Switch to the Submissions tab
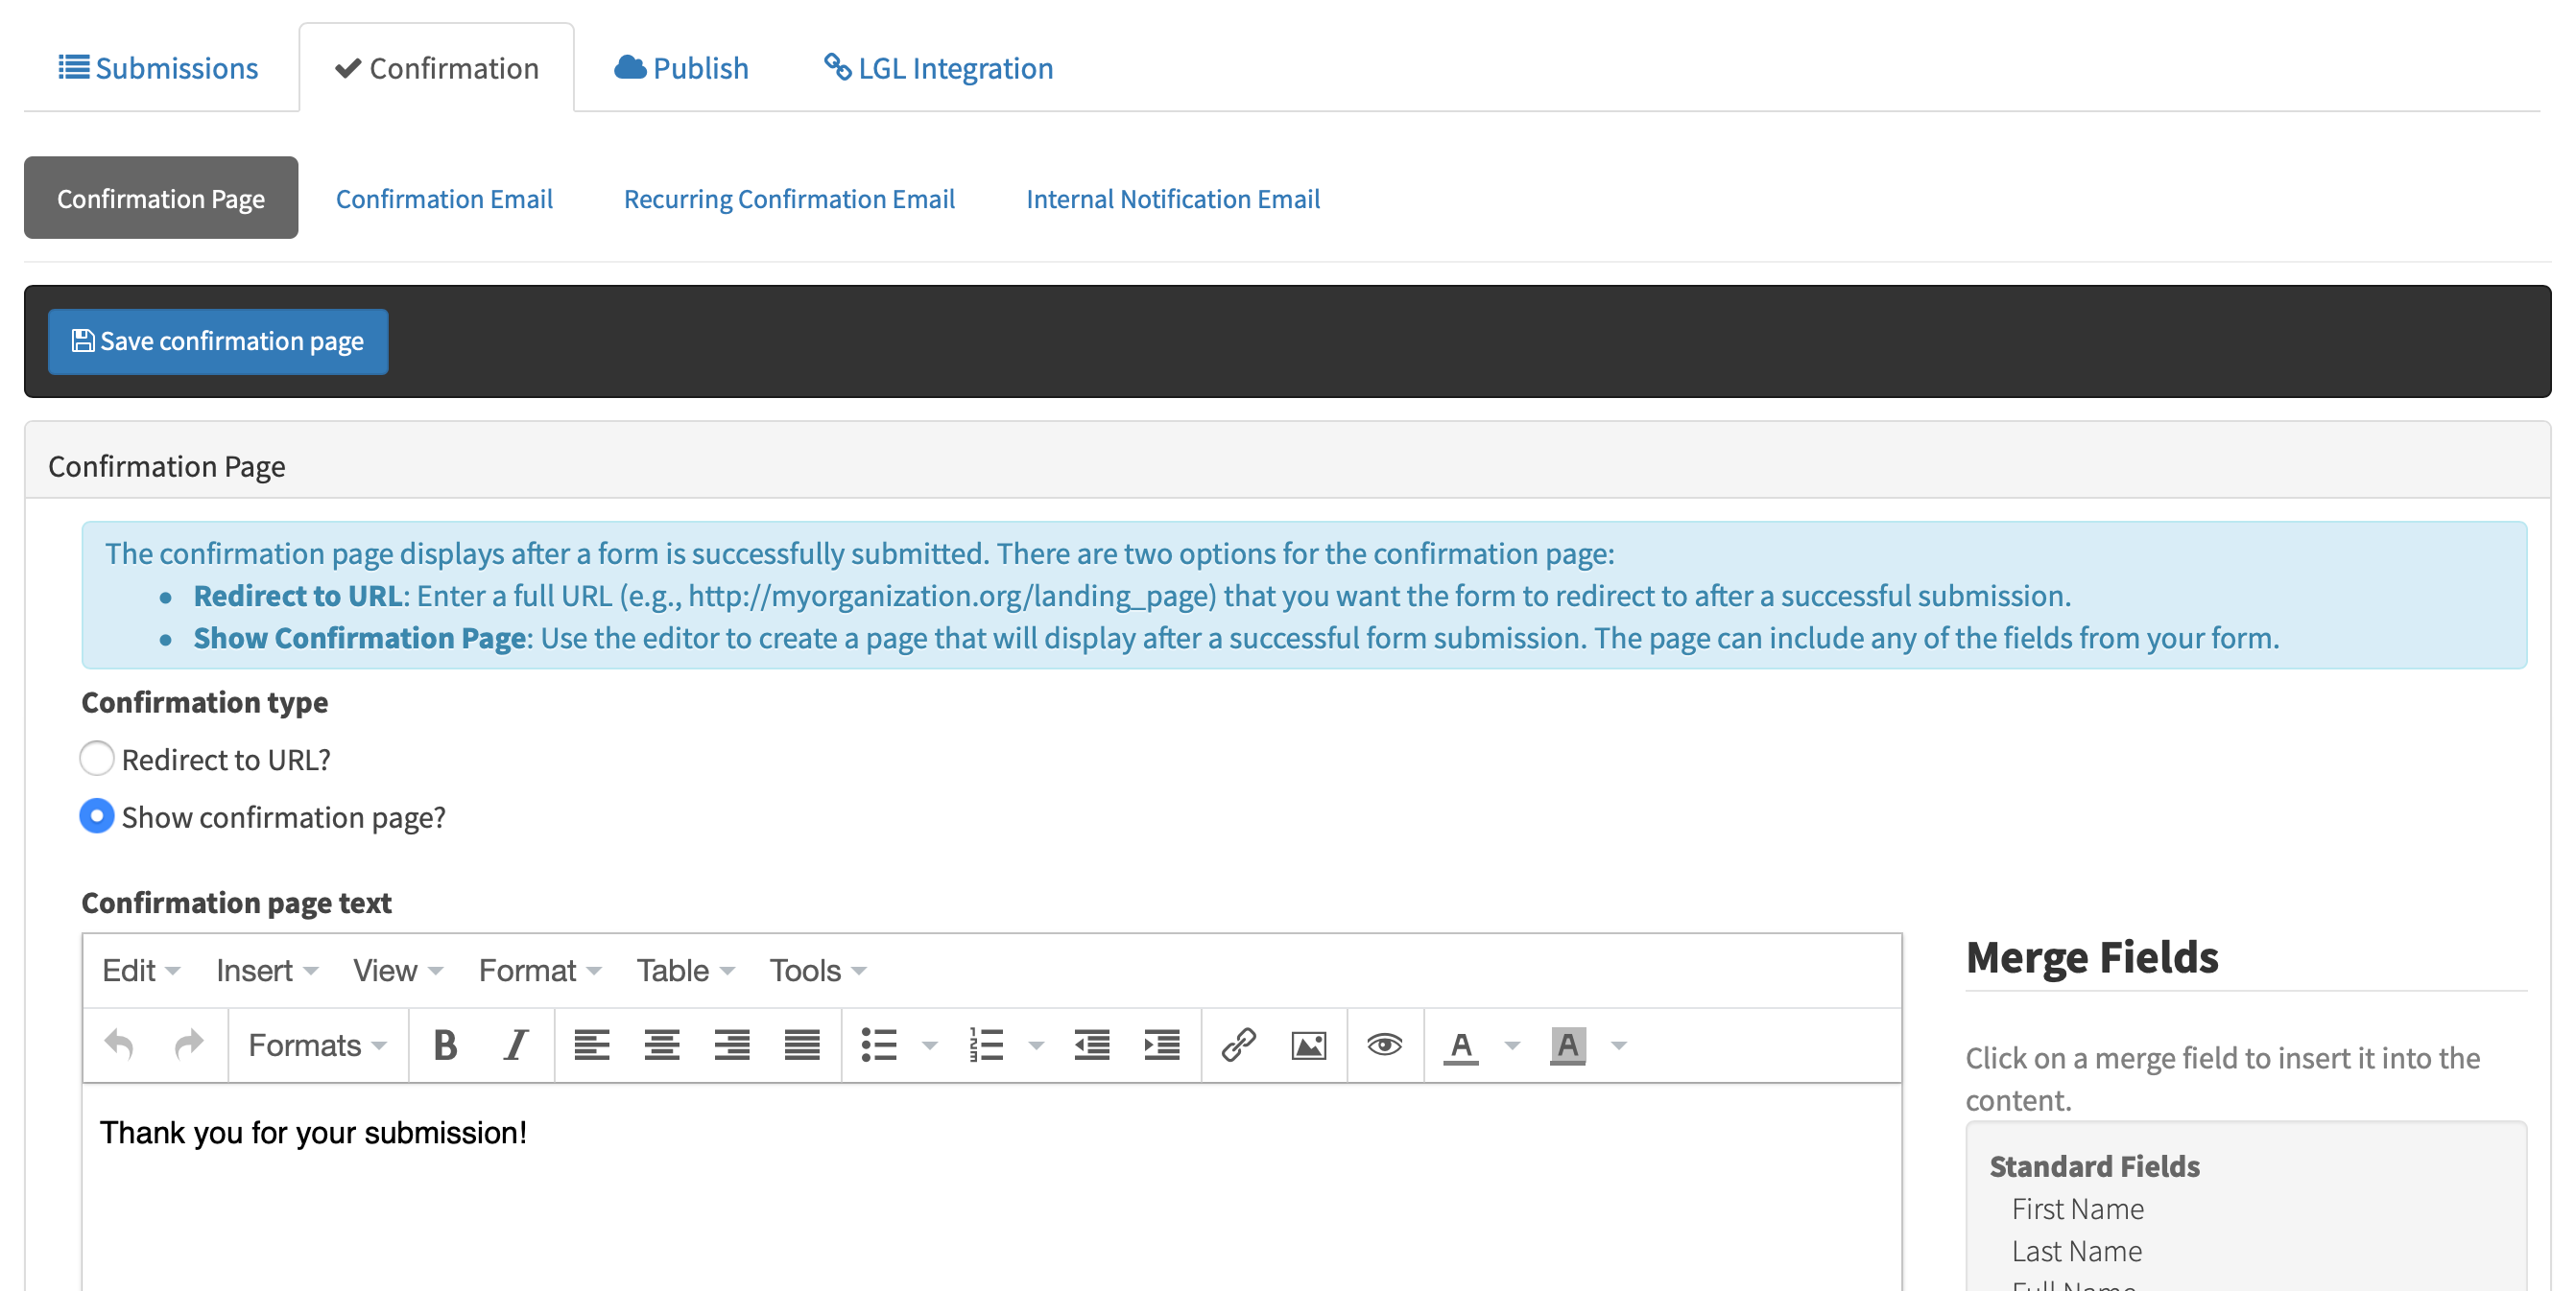Image resolution: width=2576 pixels, height=1291 pixels. [x=159, y=68]
